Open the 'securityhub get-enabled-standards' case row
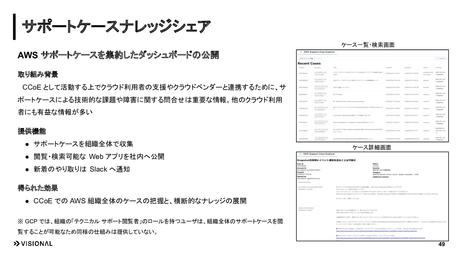462x260 pixels. [x=372, y=139]
